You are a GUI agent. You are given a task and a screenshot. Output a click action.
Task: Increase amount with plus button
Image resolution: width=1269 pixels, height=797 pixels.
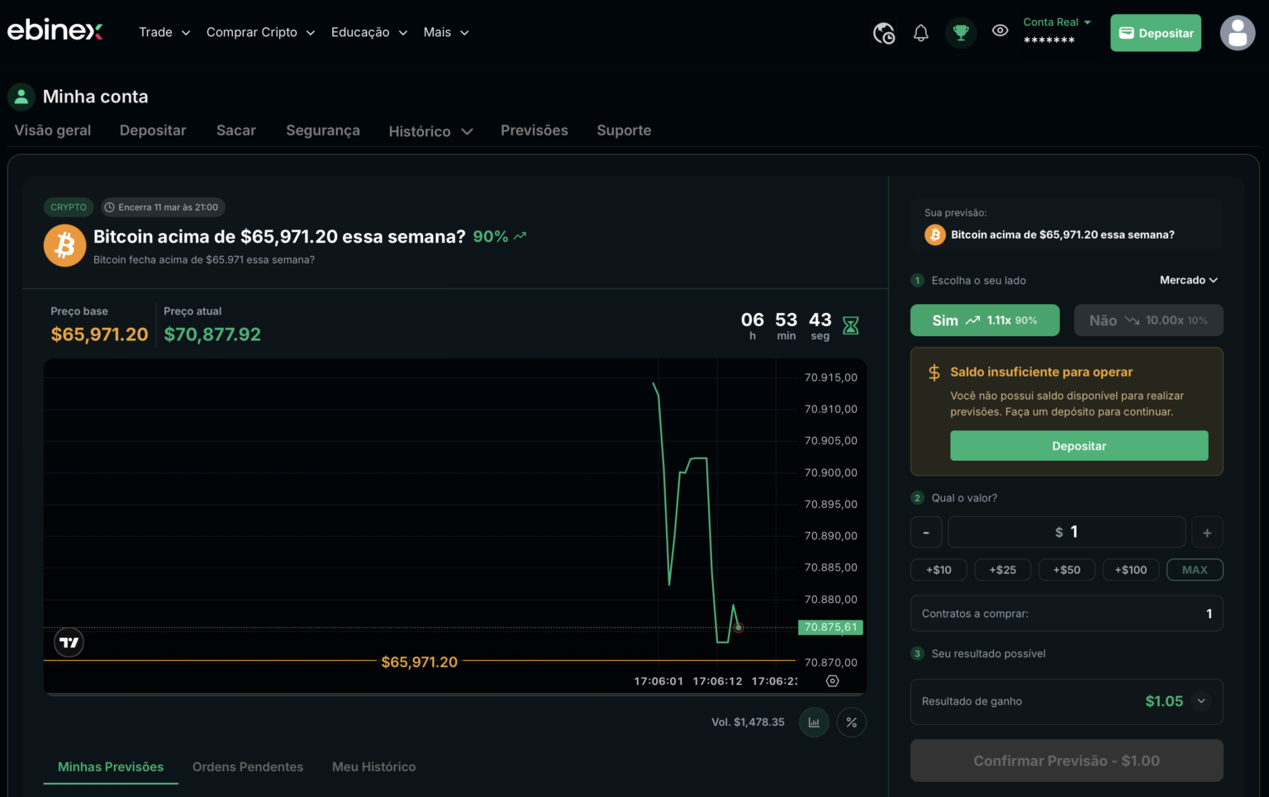tap(1207, 533)
